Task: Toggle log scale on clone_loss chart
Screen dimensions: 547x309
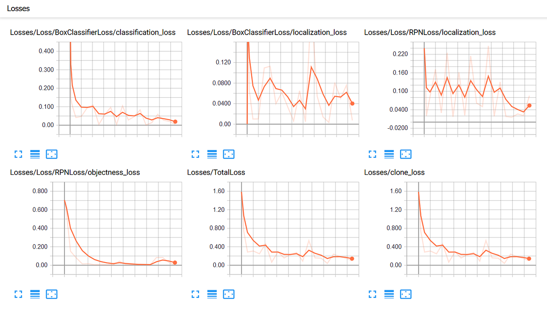Action: [x=388, y=294]
